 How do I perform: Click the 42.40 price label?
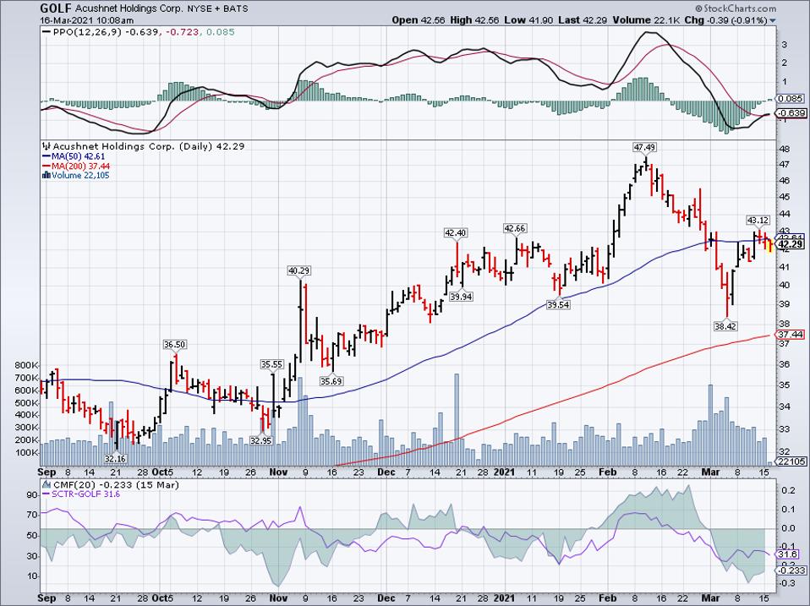[456, 233]
